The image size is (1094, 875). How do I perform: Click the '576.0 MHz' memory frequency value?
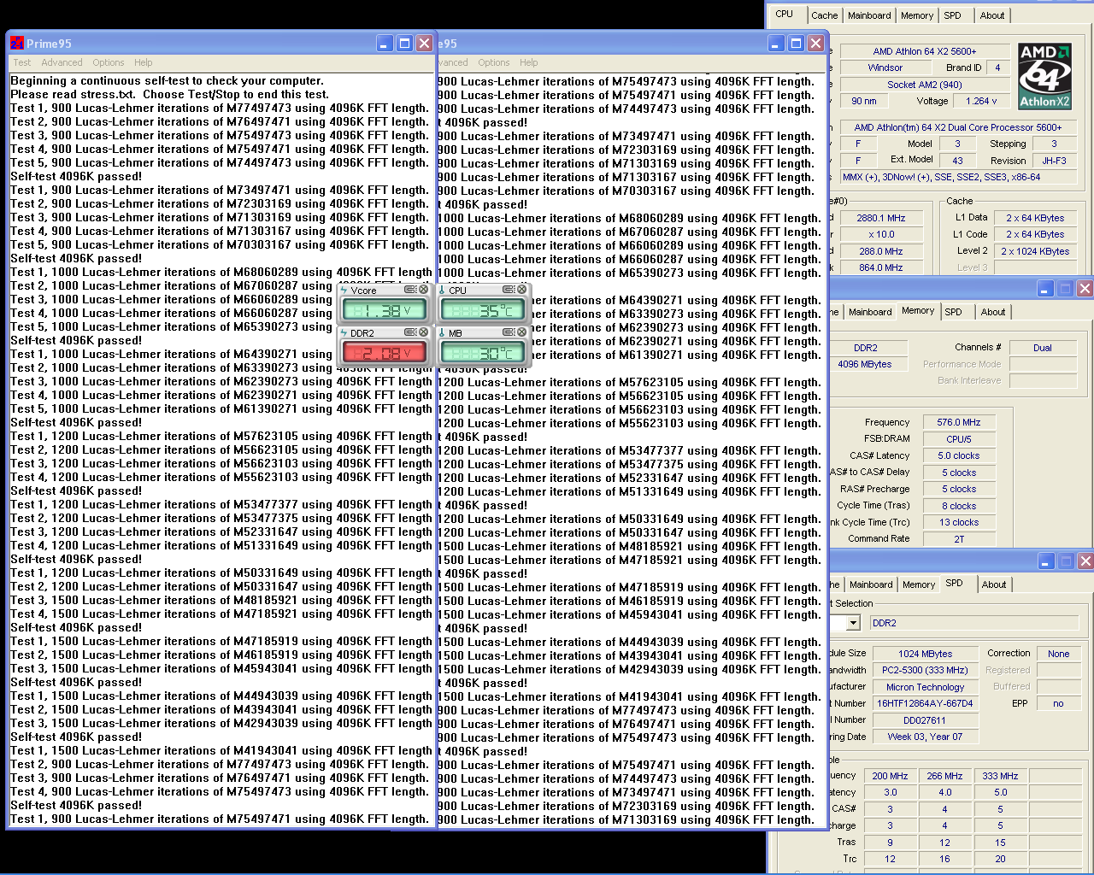(959, 422)
